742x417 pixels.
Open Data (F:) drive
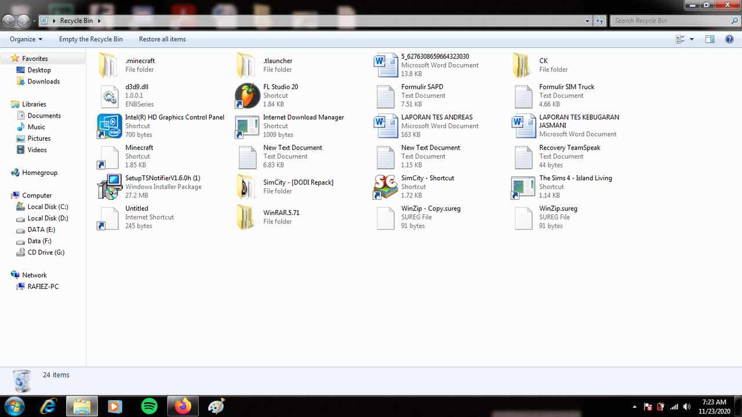coord(39,241)
